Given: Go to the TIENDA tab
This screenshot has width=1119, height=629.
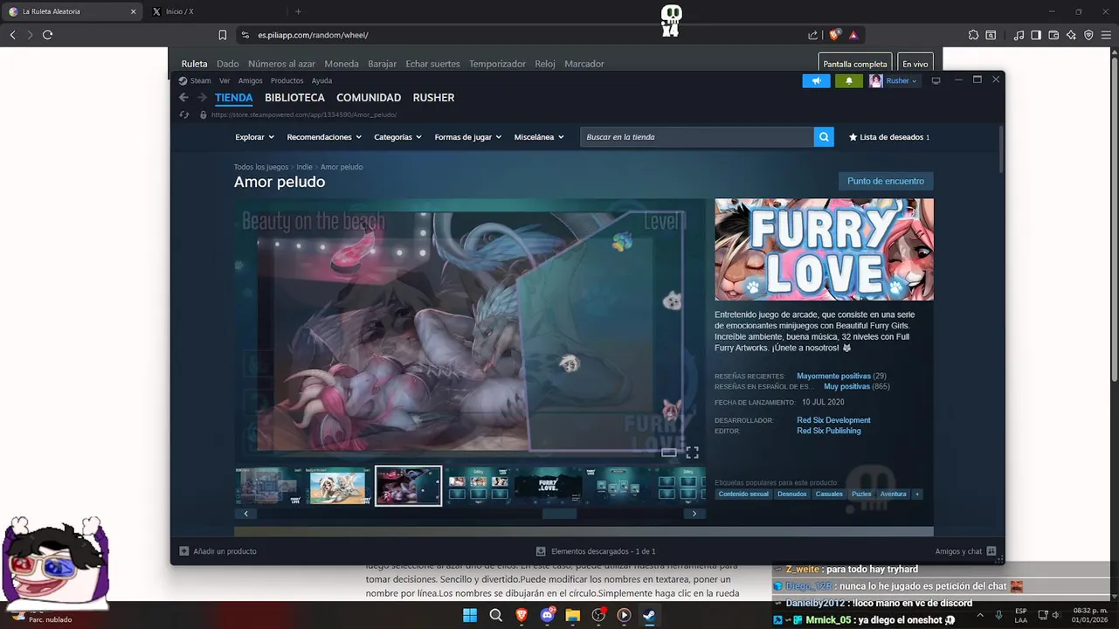Looking at the screenshot, I should point(234,98).
